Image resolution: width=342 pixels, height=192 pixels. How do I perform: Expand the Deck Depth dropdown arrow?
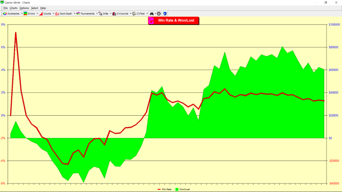tap(74, 14)
